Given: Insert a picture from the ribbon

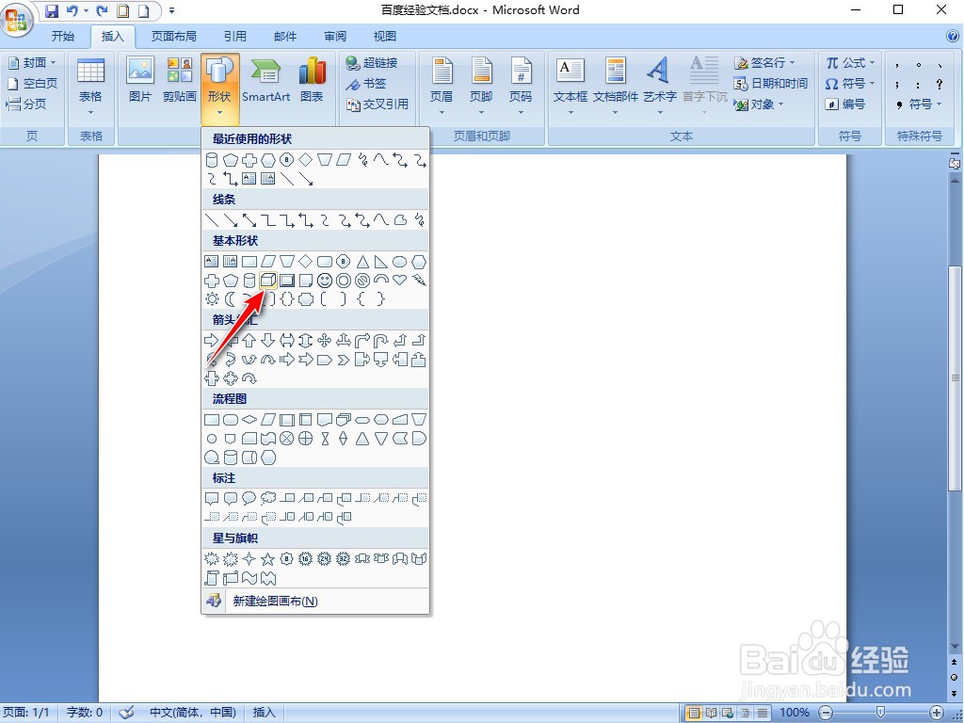Looking at the screenshot, I should click(140, 80).
